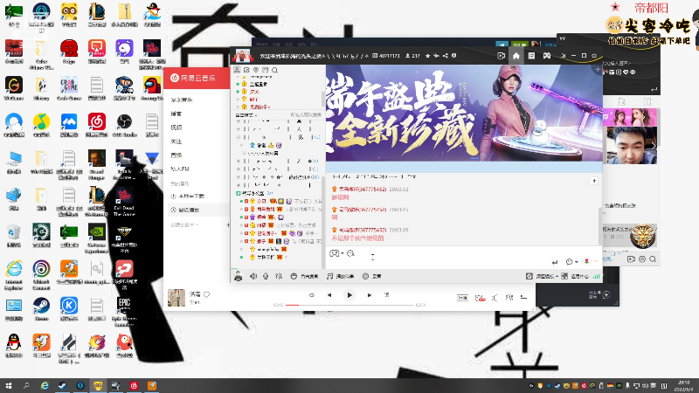The height and width of the screenshot is (393, 699).
Task: Skip to the previous track in NetEase Cloud Music
Action: coord(329,295)
